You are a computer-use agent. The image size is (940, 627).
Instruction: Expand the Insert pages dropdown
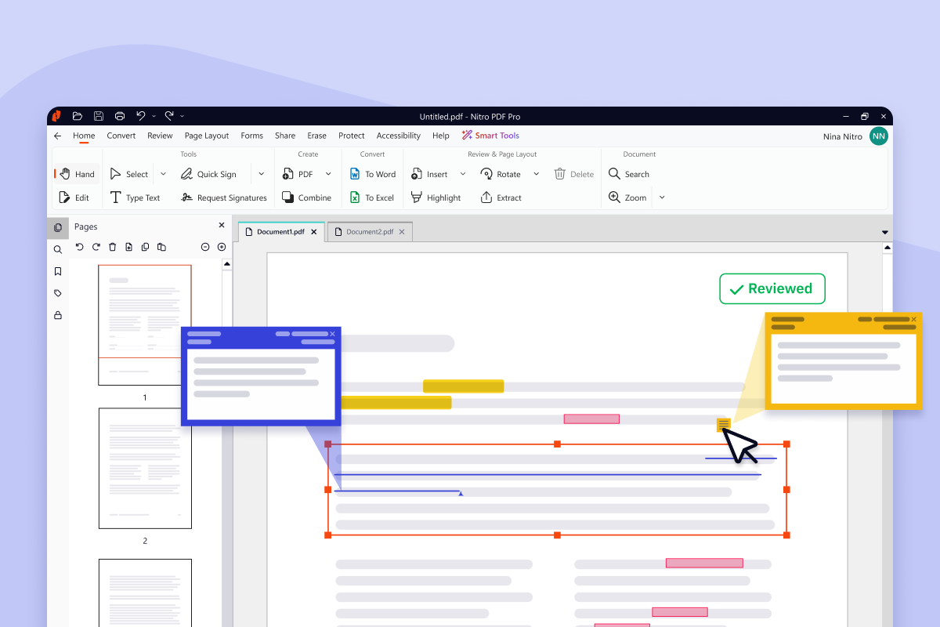click(462, 174)
